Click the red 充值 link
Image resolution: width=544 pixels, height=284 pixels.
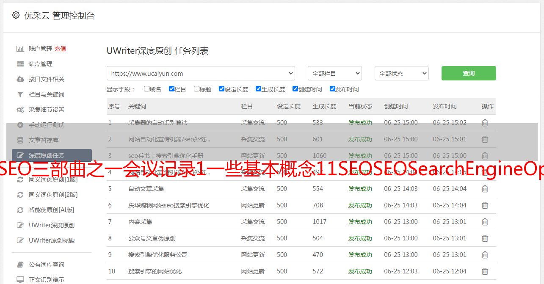click(60, 49)
